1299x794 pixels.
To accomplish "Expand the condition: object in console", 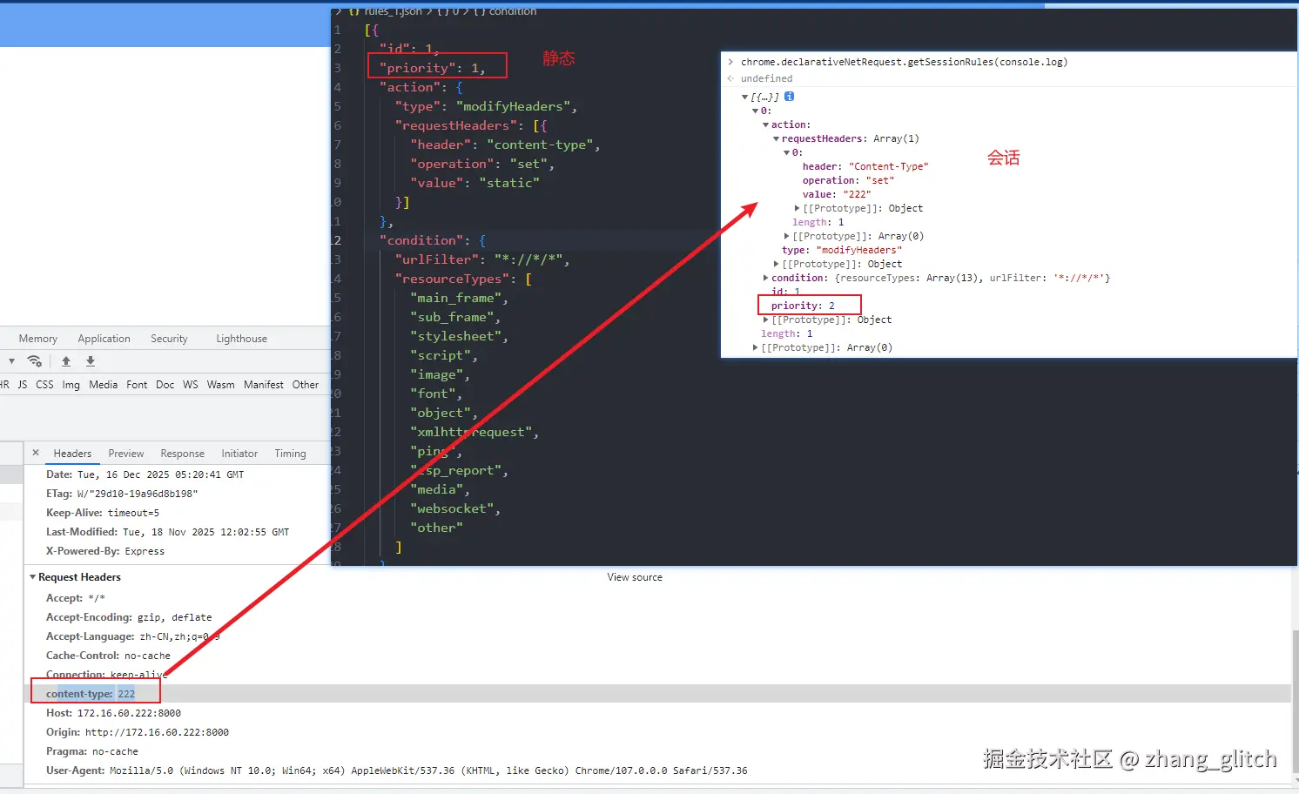I will point(766,278).
